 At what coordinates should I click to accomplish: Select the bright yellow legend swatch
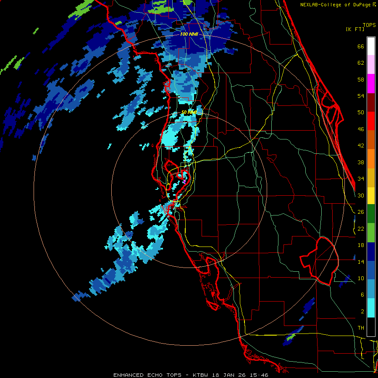(x=371, y=196)
